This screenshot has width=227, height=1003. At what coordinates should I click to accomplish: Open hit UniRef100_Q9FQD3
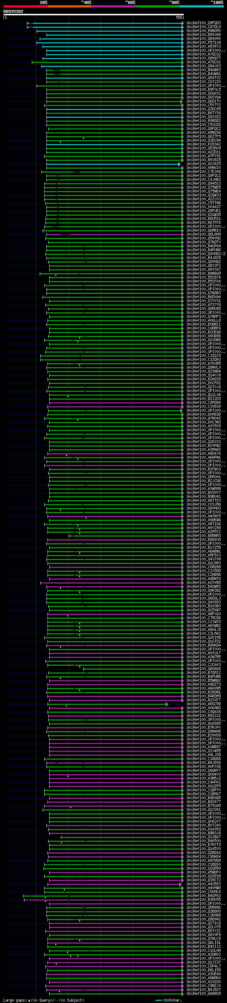203,23
